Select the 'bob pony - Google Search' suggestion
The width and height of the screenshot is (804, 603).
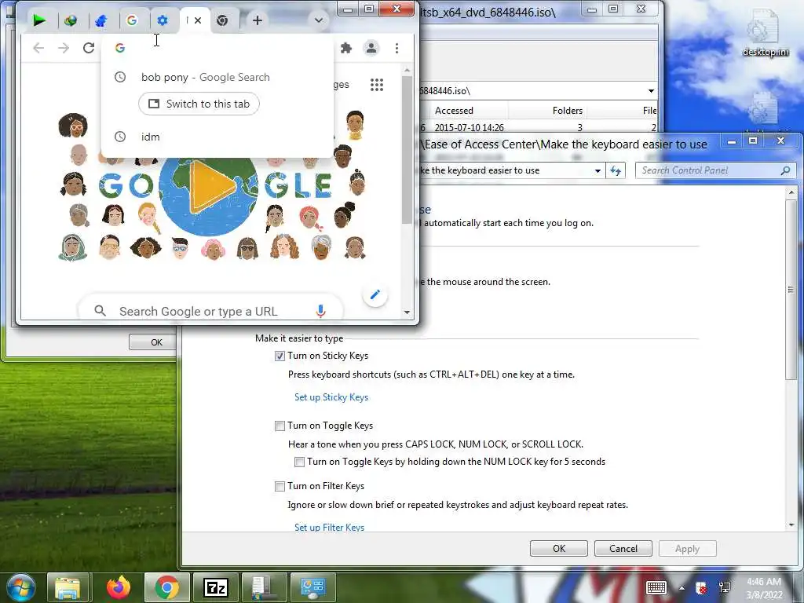pyautogui.click(x=217, y=77)
